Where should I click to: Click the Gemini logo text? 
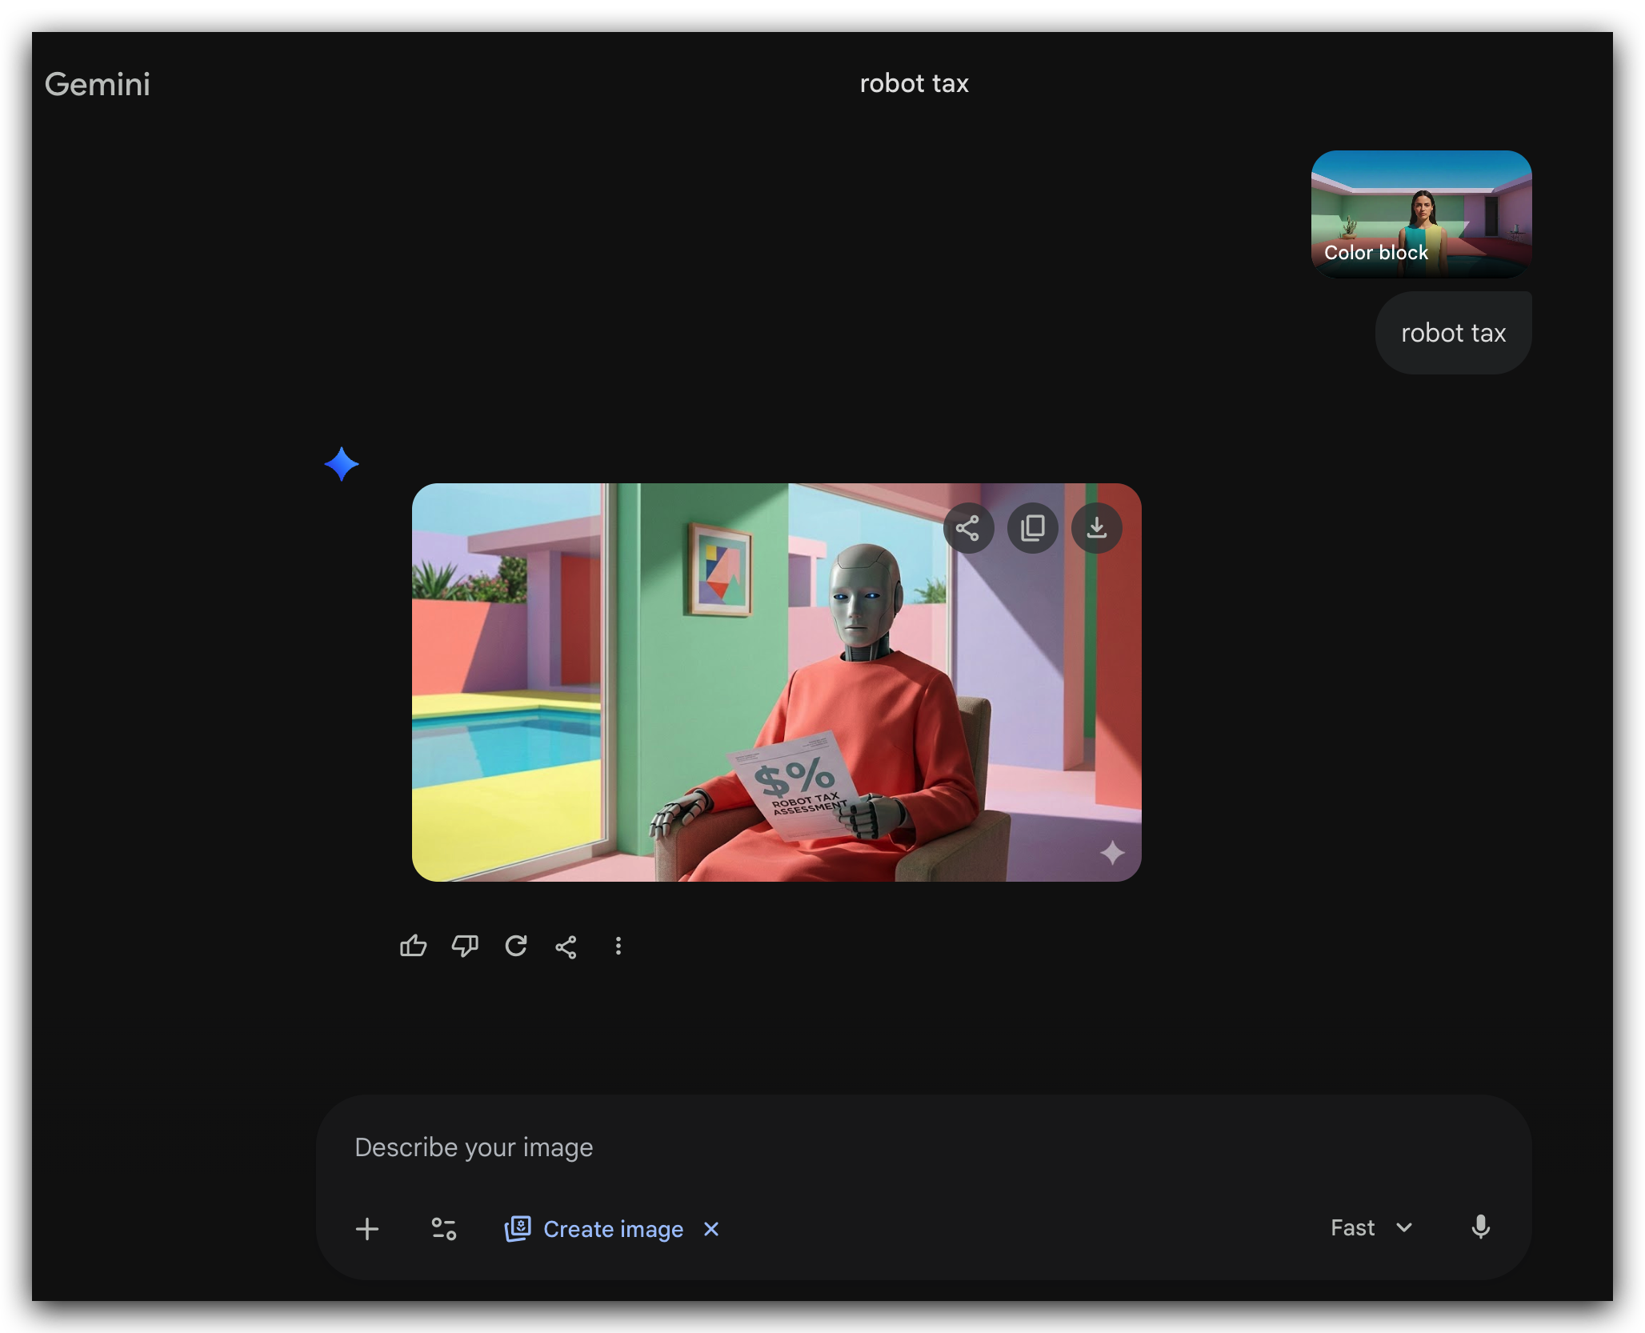coord(98,84)
